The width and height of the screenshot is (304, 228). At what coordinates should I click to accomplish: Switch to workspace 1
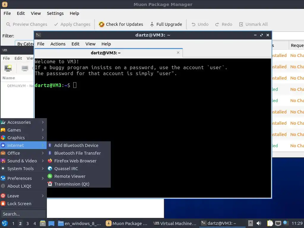pos(13,223)
